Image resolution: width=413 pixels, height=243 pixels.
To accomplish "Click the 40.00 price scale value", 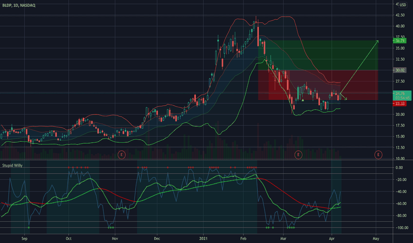I will click(x=400, y=26).
